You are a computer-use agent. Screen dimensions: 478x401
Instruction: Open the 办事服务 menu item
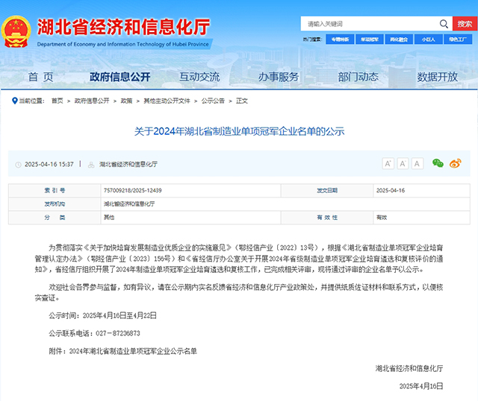[279, 77]
